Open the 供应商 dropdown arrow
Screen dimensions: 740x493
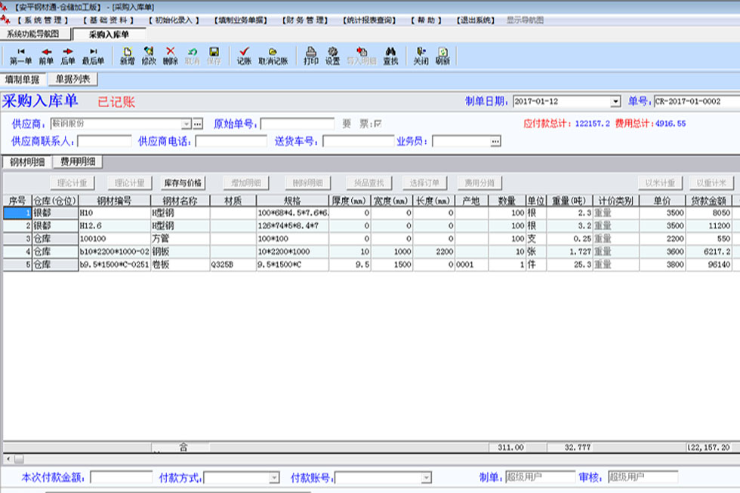pos(187,124)
